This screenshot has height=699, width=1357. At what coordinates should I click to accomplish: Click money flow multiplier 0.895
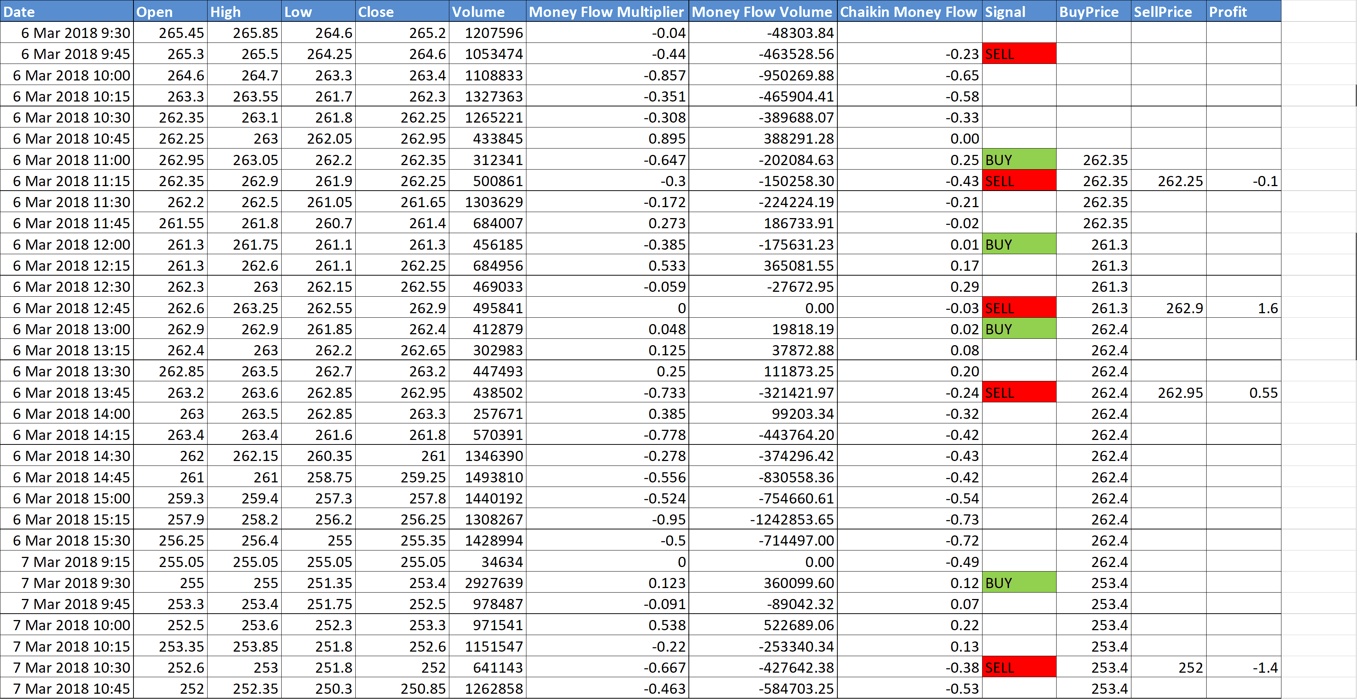[607, 138]
